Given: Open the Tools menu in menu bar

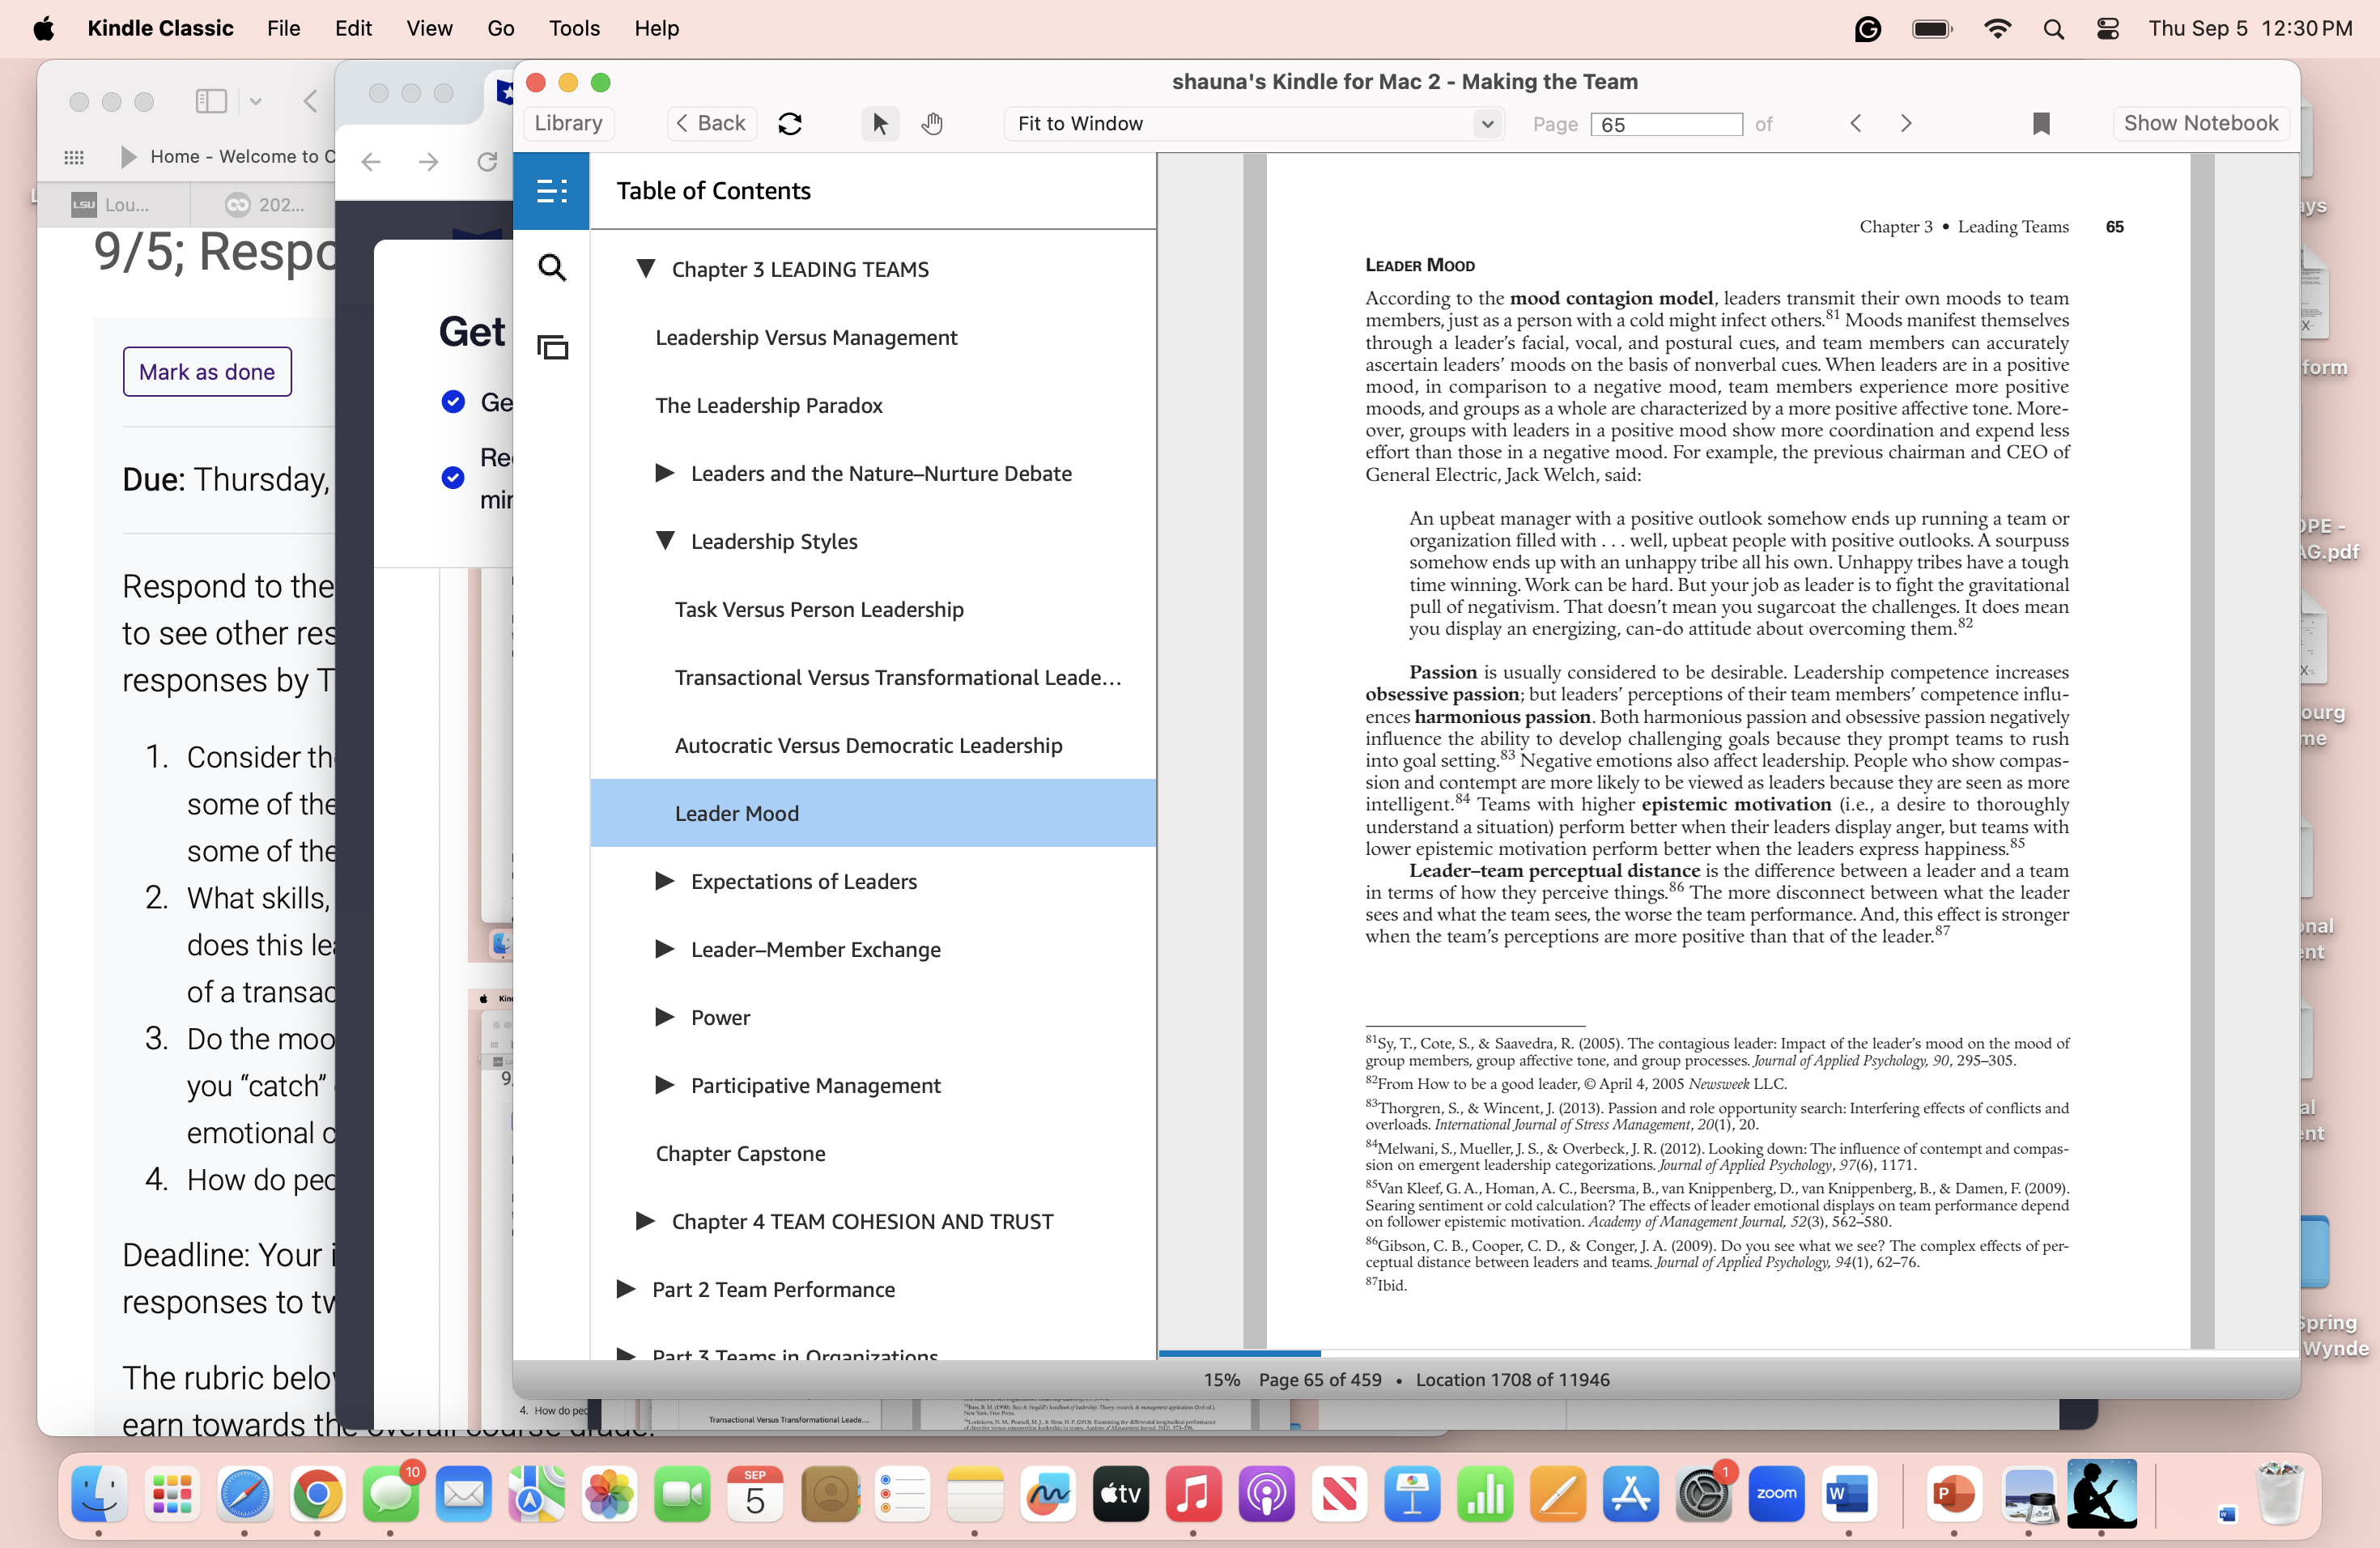Looking at the screenshot, I should (574, 28).
